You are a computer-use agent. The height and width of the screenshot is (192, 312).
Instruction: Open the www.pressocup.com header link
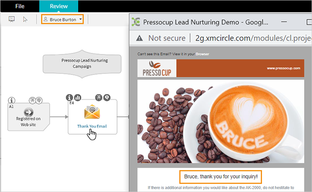[284, 68]
